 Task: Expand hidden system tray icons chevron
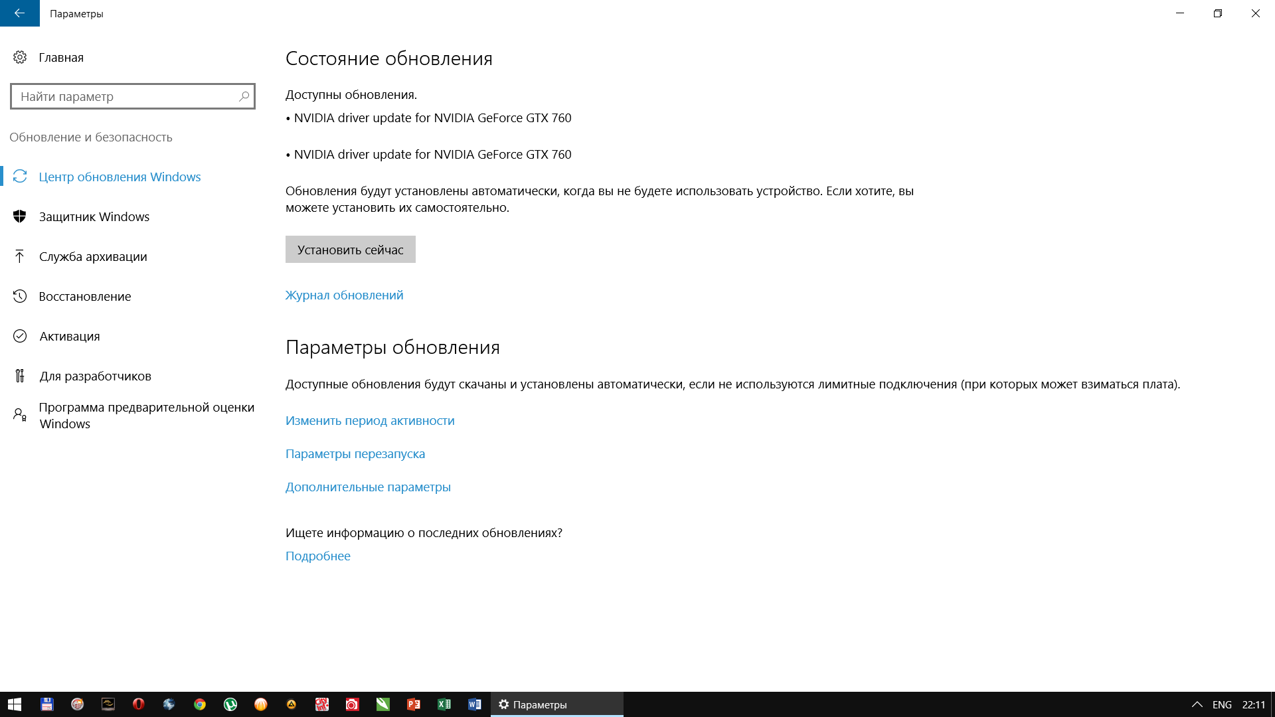[x=1197, y=704]
